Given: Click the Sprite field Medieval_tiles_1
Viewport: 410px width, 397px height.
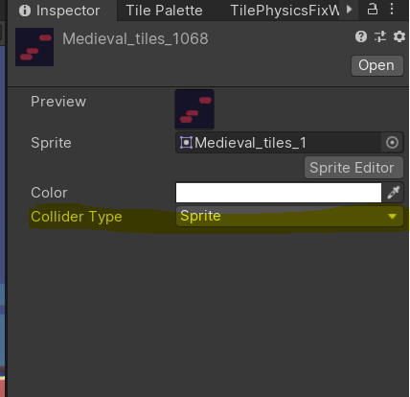Looking at the screenshot, I should click(279, 142).
